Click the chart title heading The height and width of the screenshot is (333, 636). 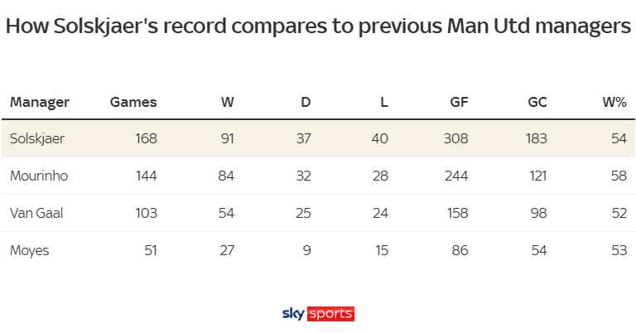(318, 27)
